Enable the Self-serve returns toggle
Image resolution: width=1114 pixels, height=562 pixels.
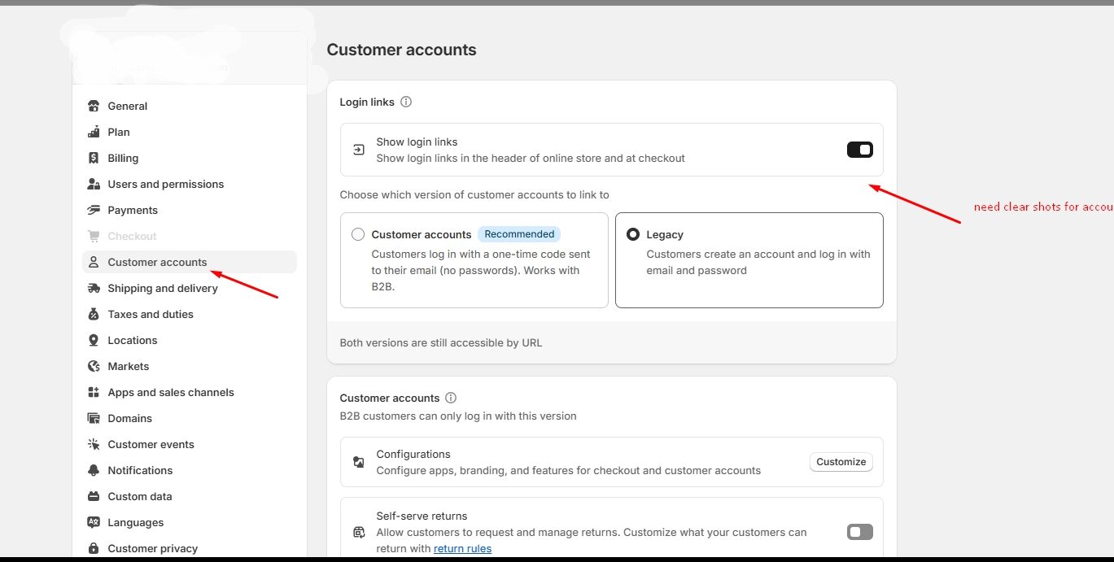pyautogui.click(x=859, y=532)
